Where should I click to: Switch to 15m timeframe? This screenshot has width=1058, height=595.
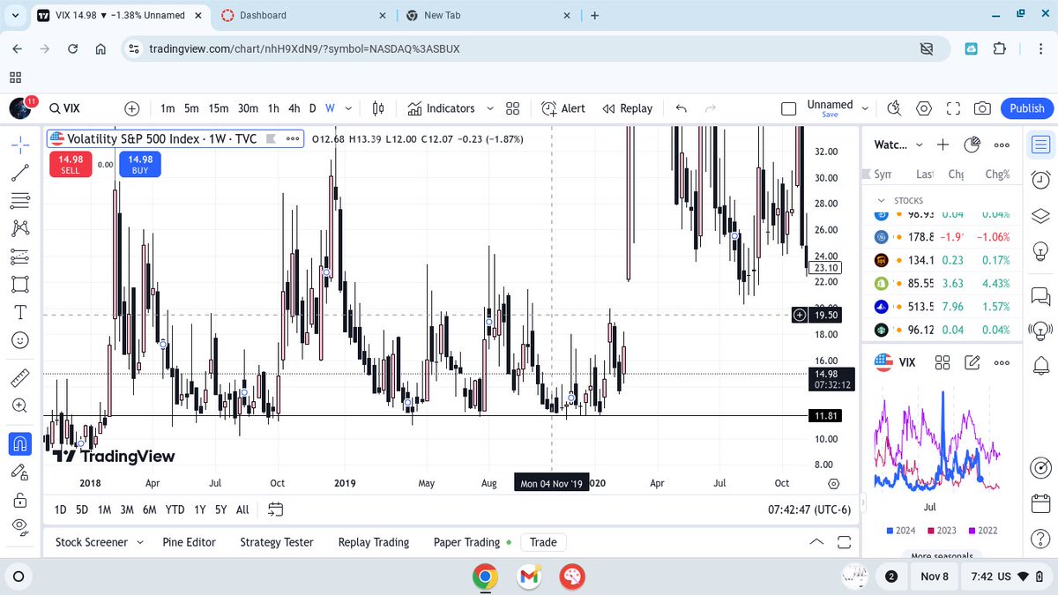pyautogui.click(x=219, y=108)
